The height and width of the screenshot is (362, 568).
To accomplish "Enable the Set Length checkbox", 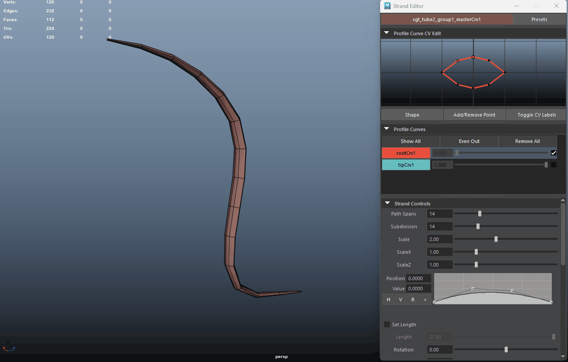I will (x=387, y=325).
